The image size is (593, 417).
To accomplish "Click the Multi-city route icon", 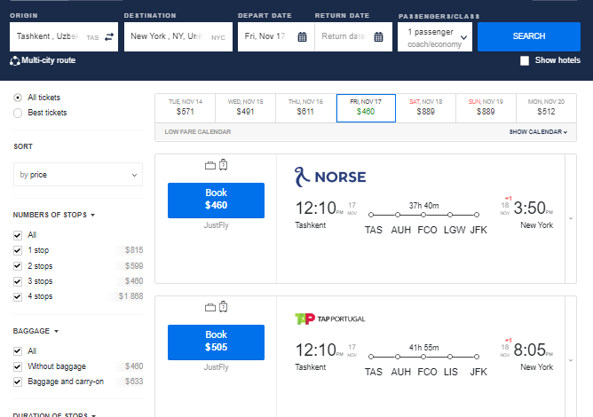I will coord(15,60).
